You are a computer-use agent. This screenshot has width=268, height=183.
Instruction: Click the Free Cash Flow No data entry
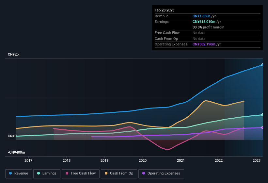[199, 33]
